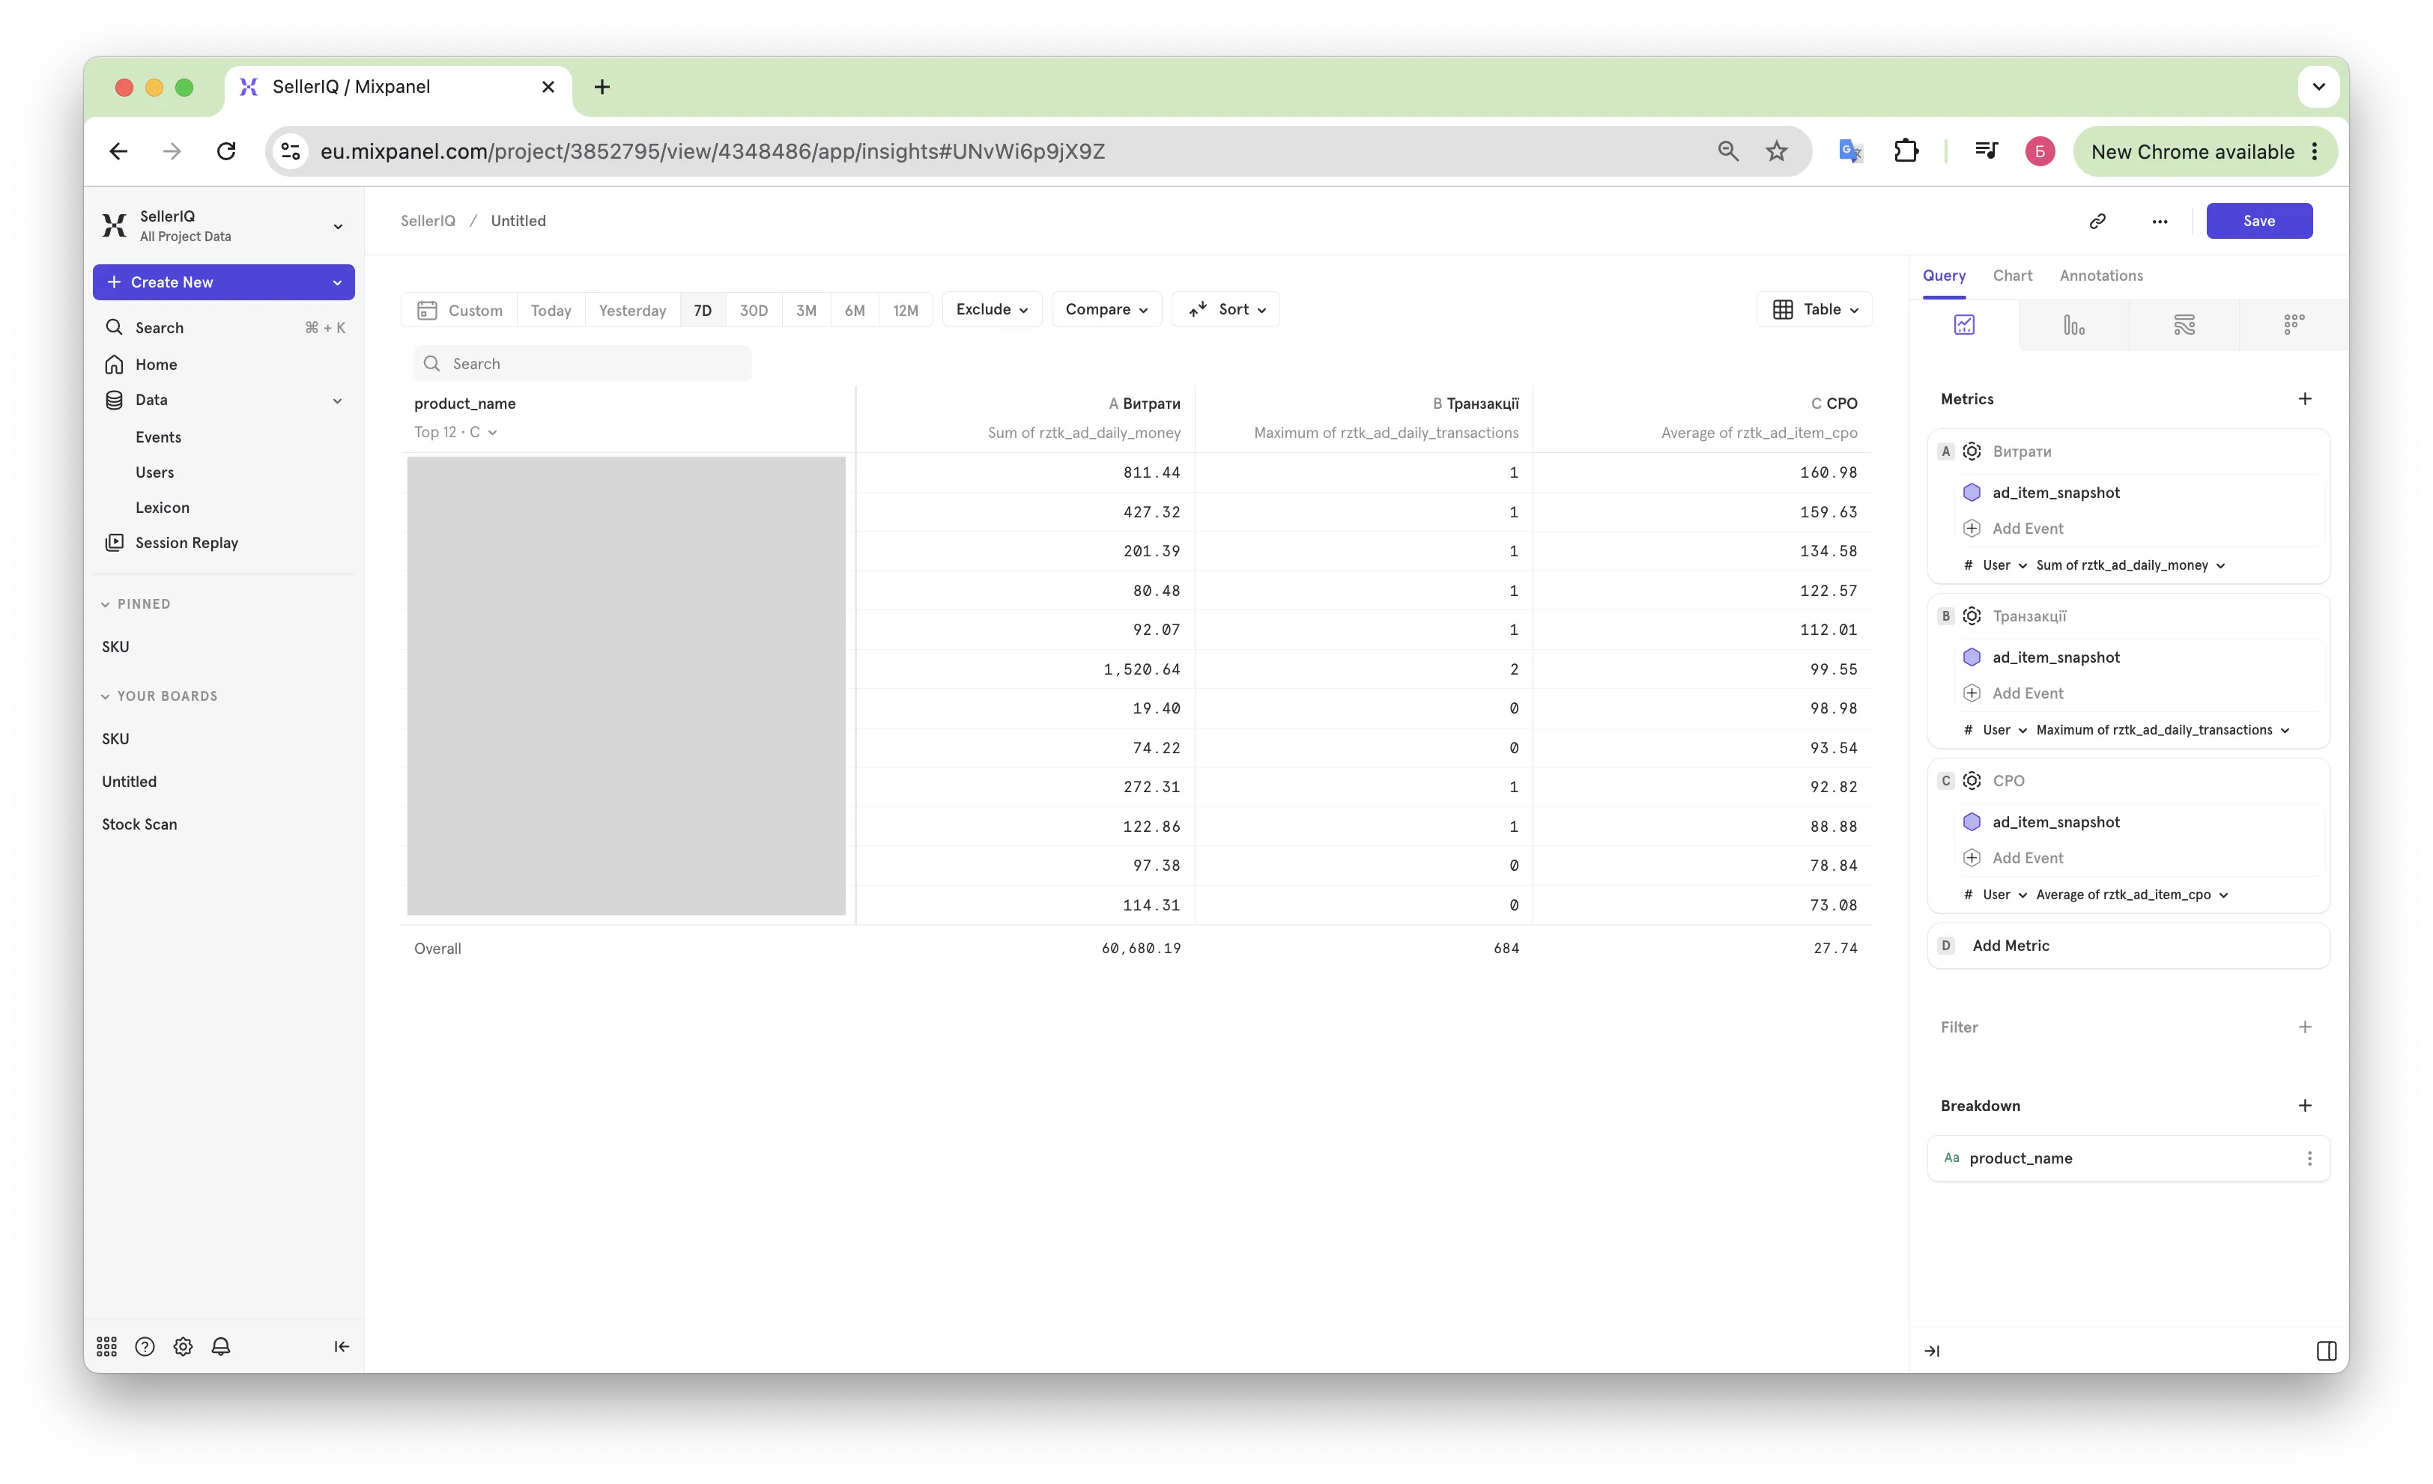Screen dimensions: 2433x1484
Task: Select the Today date range
Action: (x=551, y=311)
